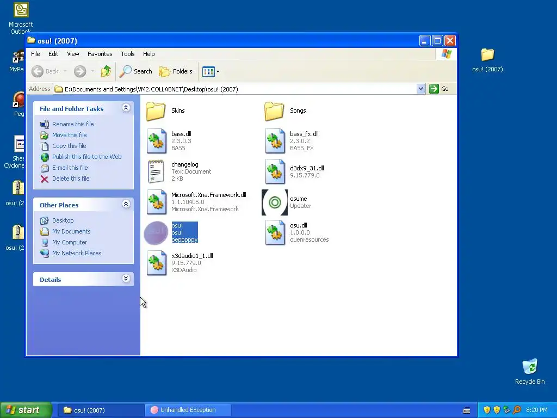Click Publish this file to the Web
Image resolution: width=557 pixels, height=418 pixels.
[x=86, y=157]
